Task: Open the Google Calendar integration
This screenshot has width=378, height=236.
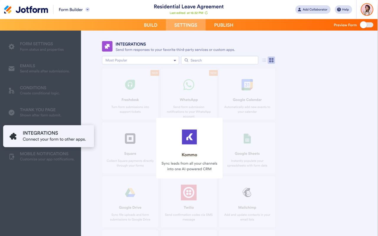Action: (247, 94)
